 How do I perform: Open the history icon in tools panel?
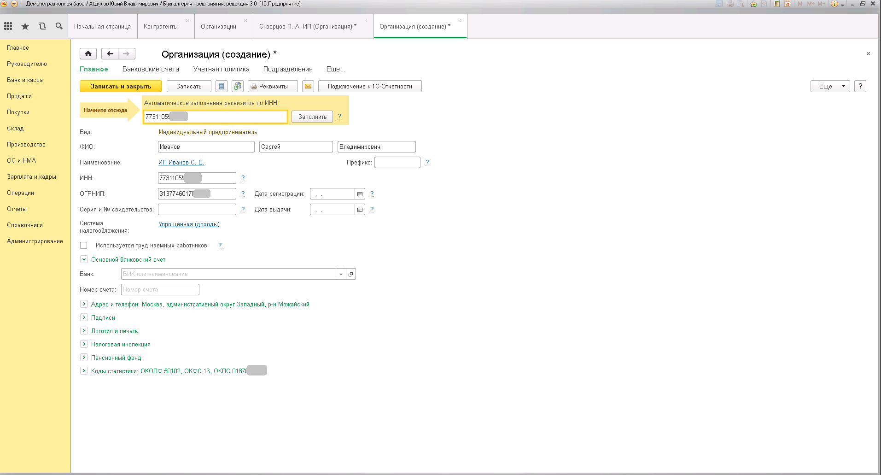[x=42, y=26]
